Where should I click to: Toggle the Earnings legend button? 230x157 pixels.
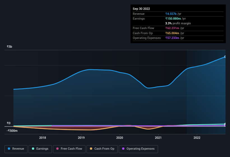click(40, 149)
